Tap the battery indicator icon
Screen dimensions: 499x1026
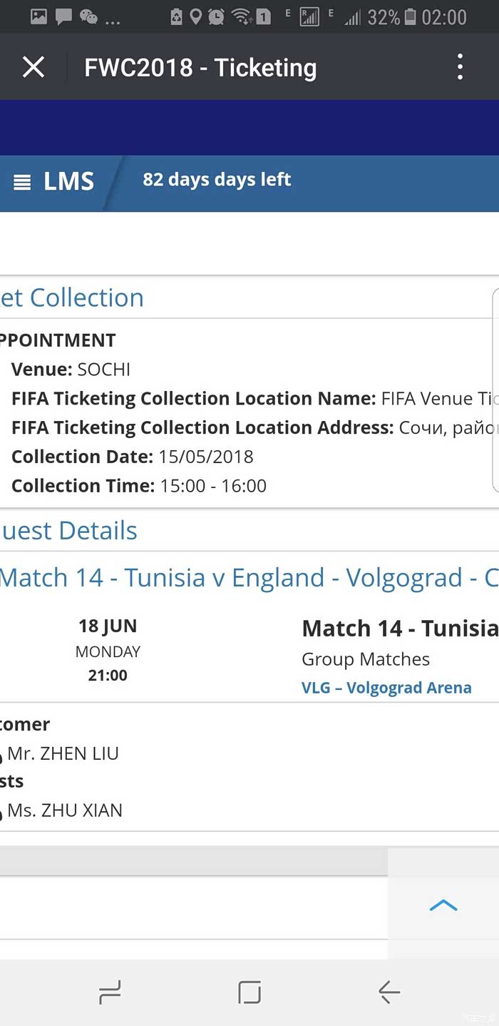point(410,16)
